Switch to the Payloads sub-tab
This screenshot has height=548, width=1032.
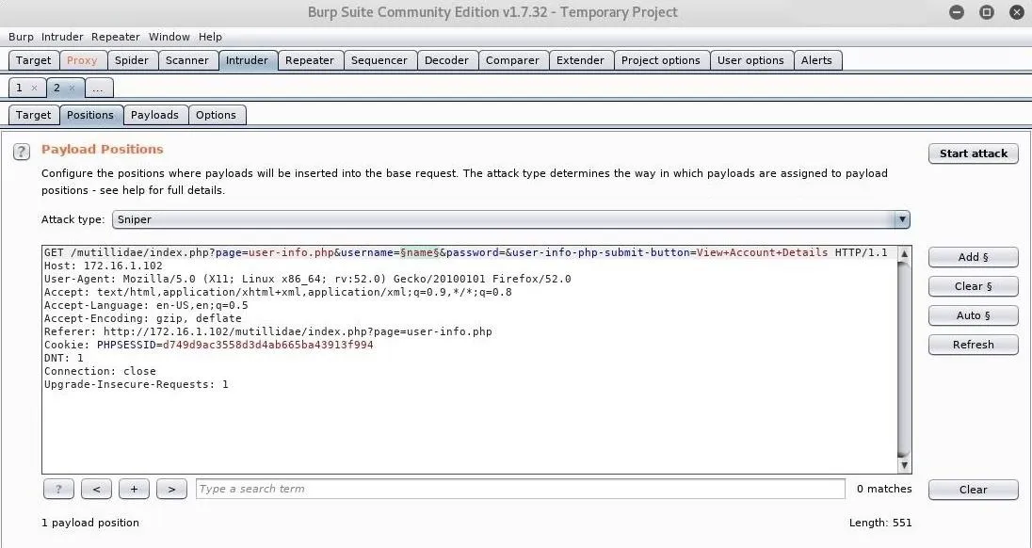[154, 115]
